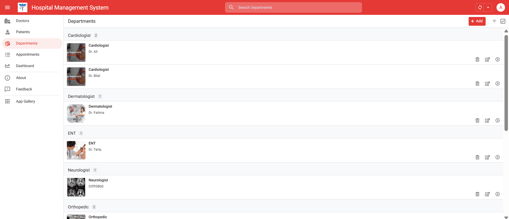Edit Dr. Fatima's Dermatologist record

coord(488,120)
